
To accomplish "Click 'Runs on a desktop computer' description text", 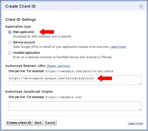I will 62,57.
